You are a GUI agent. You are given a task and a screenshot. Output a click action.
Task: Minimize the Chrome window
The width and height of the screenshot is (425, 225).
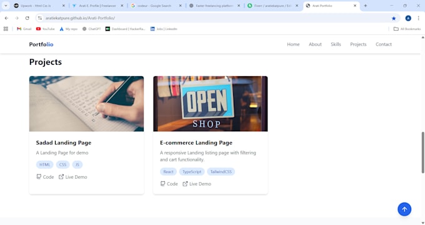click(x=391, y=6)
